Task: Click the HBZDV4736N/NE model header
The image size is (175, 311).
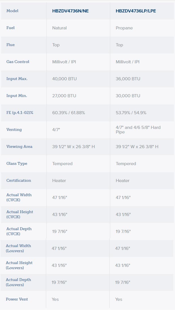Action: tap(70, 11)
